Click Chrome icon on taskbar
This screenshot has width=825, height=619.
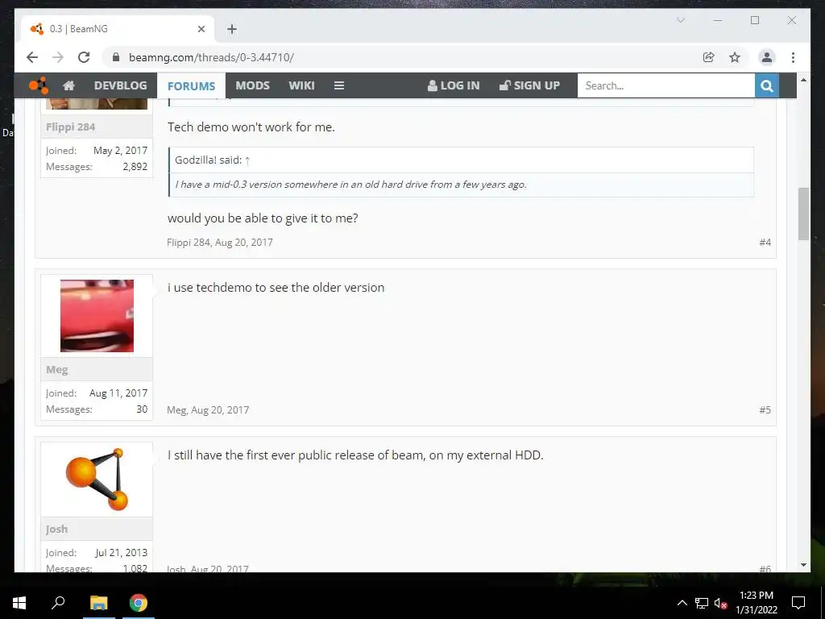pos(139,603)
